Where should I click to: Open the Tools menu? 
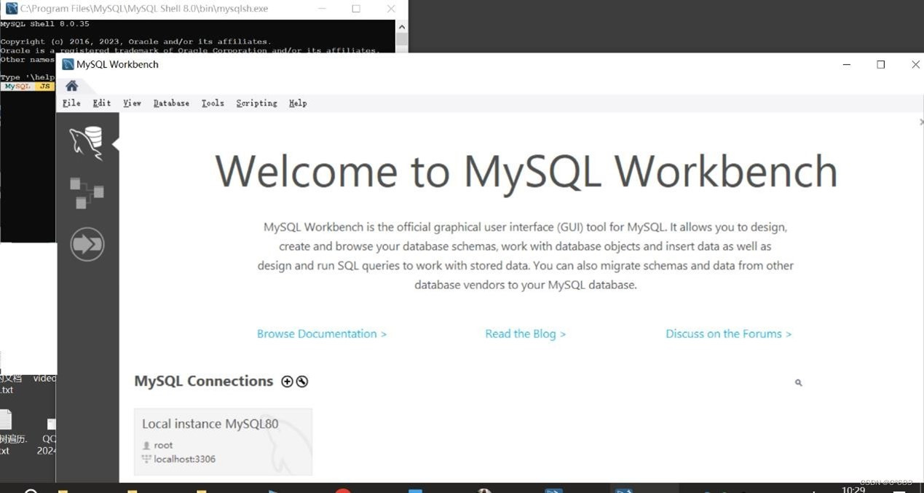pos(213,103)
